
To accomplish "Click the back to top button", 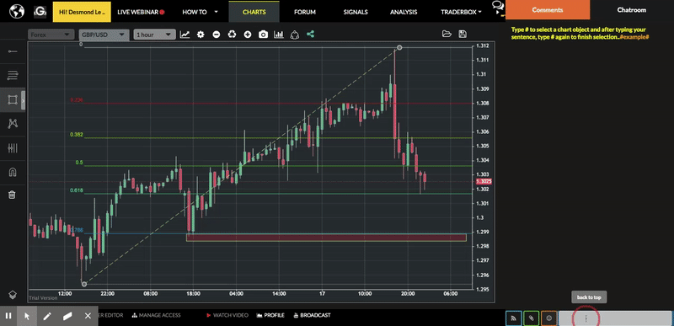I will coord(589,297).
